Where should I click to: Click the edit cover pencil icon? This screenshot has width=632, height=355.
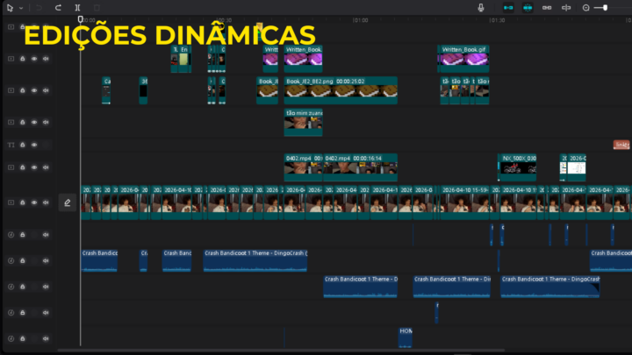click(x=67, y=202)
